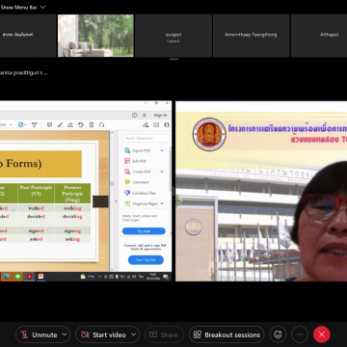The height and width of the screenshot is (347, 347).
Task: Click the Search tools input field
Action: [x=146, y=138]
